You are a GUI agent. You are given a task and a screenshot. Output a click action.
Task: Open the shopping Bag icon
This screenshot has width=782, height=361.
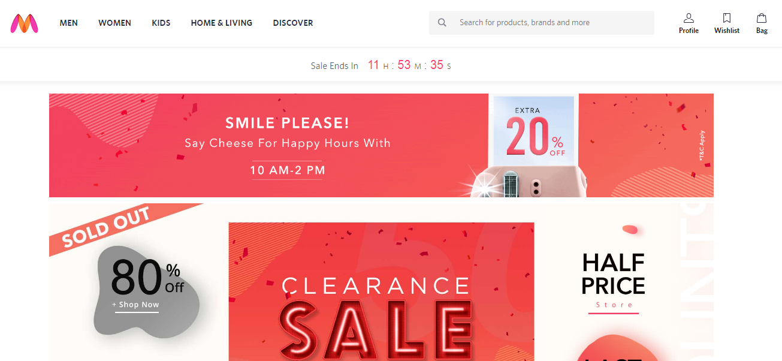[x=762, y=18]
